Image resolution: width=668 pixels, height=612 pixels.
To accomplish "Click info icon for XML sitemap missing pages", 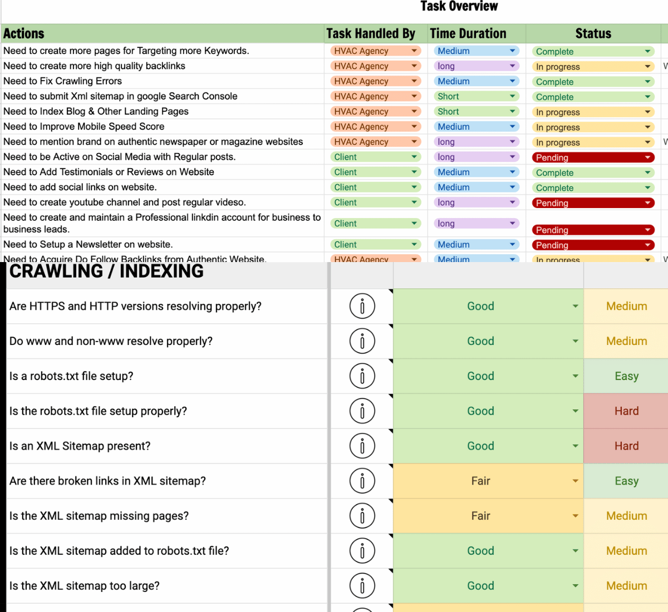I will (x=362, y=516).
